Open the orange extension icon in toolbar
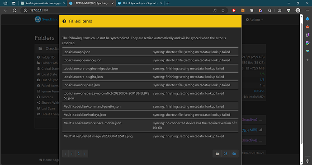Viewport: 312px width, 165px height. [x=243, y=10]
